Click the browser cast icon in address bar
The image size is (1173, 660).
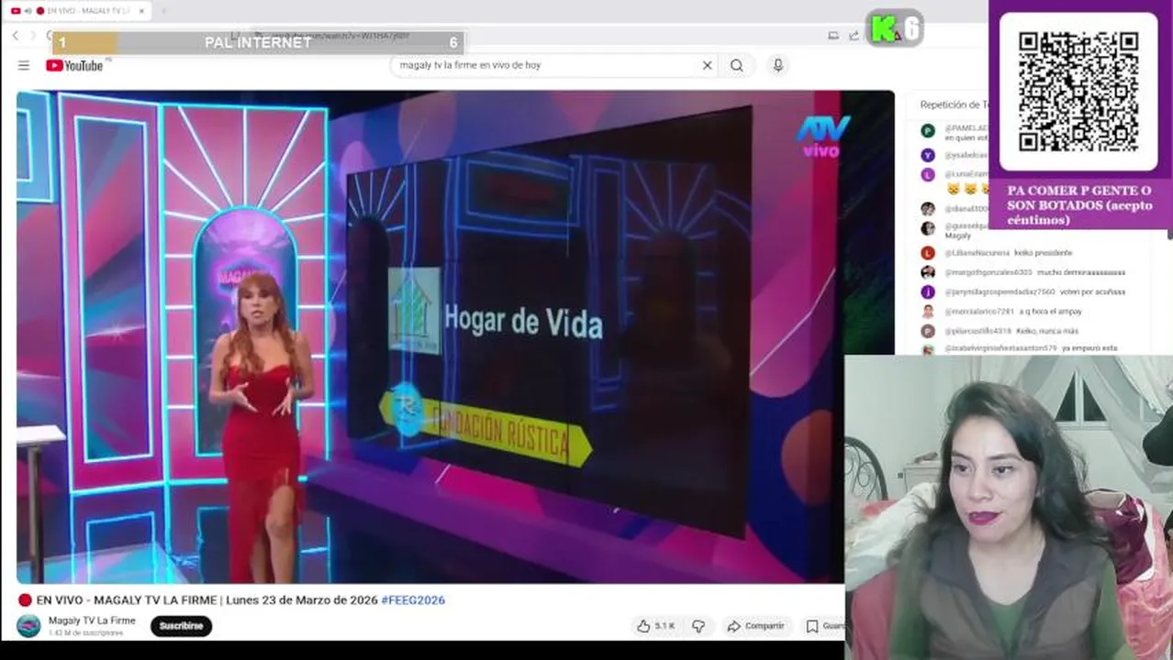click(833, 36)
